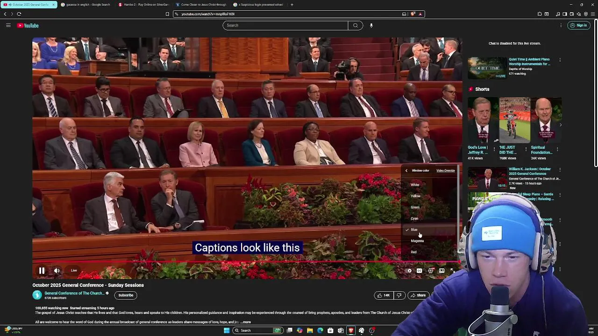Subscribe to General Conference channel
Screen dimensions: 598x336
point(126,295)
